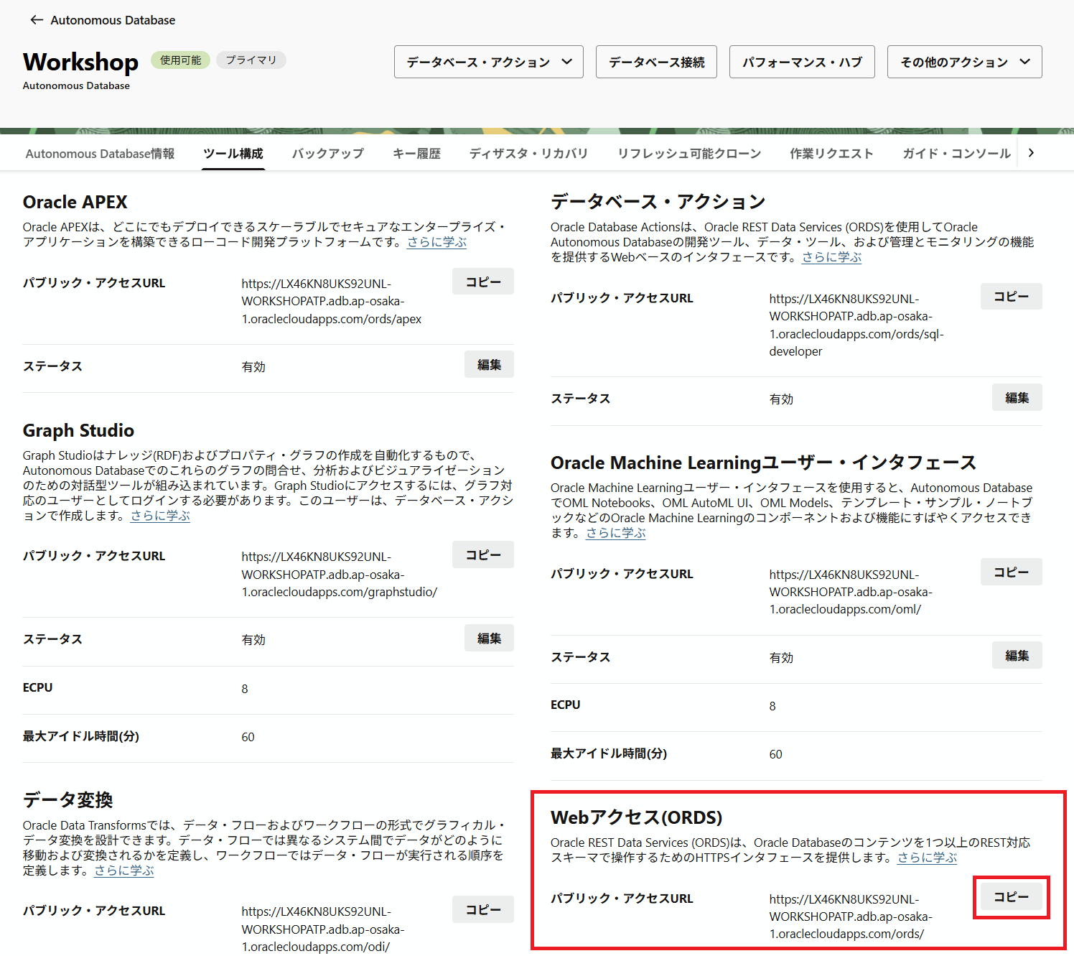Edit the Oracle APEX status
The image size is (1074, 956).
[x=489, y=365]
